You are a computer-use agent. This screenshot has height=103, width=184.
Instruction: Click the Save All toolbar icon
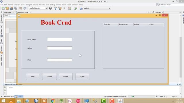(15, 8)
